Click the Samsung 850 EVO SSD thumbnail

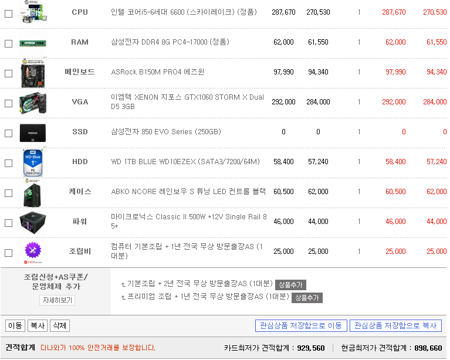pos(33,133)
